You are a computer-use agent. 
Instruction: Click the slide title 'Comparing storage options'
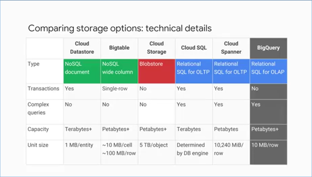point(119,28)
